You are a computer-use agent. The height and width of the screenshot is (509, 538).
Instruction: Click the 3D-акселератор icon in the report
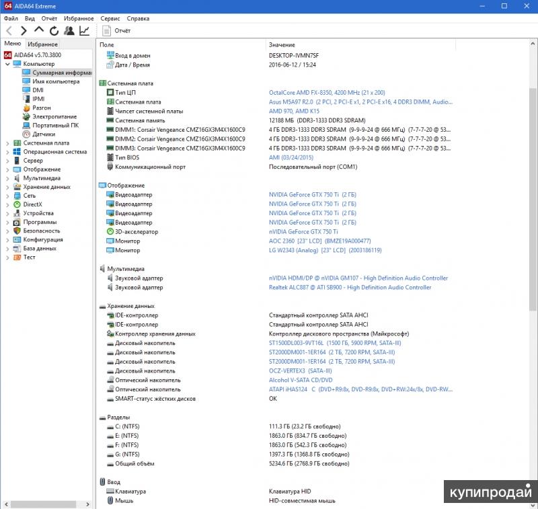point(110,232)
